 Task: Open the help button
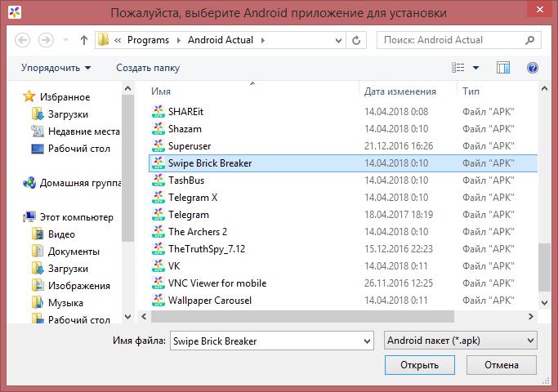pyautogui.click(x=533, y=68)
